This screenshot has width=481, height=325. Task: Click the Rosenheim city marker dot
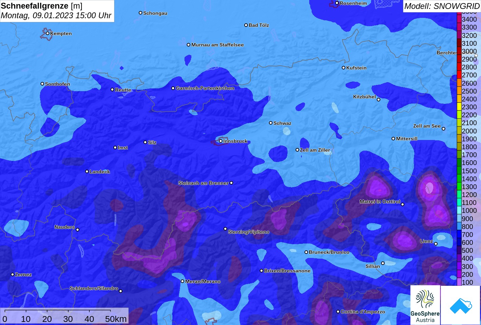(x=337, y=3)
